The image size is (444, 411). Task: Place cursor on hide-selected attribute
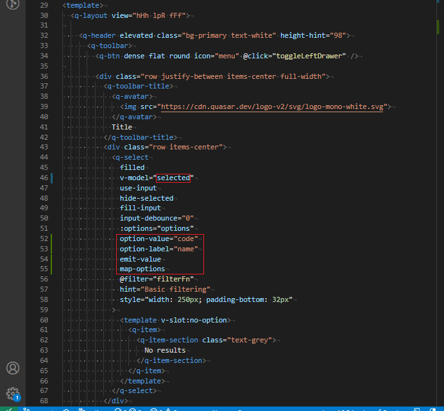click(146, 198)
